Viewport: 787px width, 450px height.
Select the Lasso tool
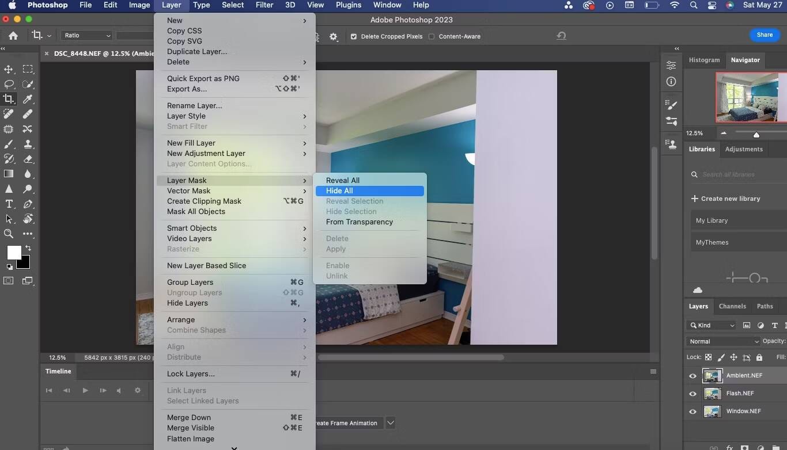(x=9, y=84)
